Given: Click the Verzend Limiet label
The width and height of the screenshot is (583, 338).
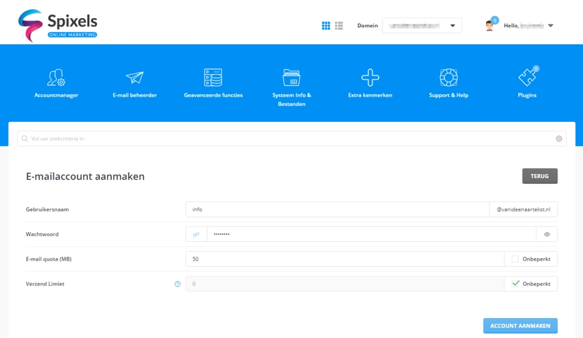Looking at the screenshot, I should click(x=45, y=284).
